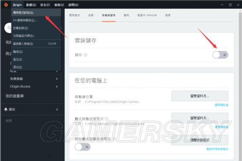Image resolution: width=242 pixels, height=161 pixels.
Task: Toggle the cloud save 儲存 switch
Action: pyautogui.click(x=220, y=55)
